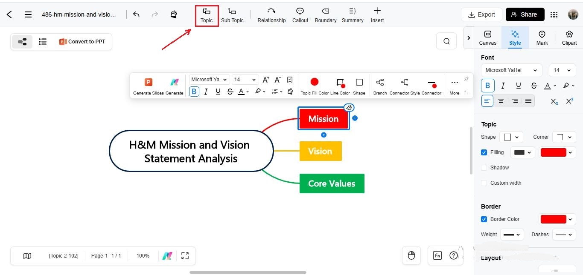Apply subscript formatting
The height and width of the screenshot is (275, 583).
[554, 101]
